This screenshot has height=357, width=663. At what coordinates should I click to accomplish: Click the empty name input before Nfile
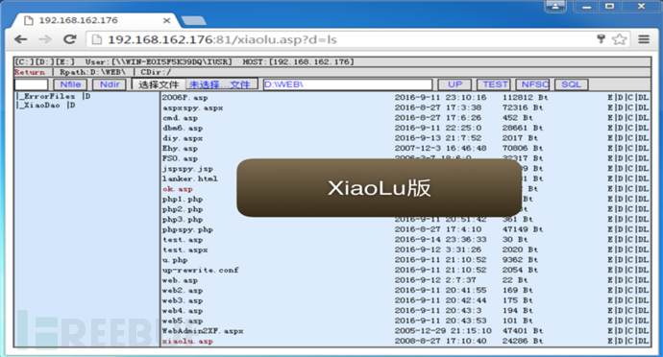tap(32, 84)
